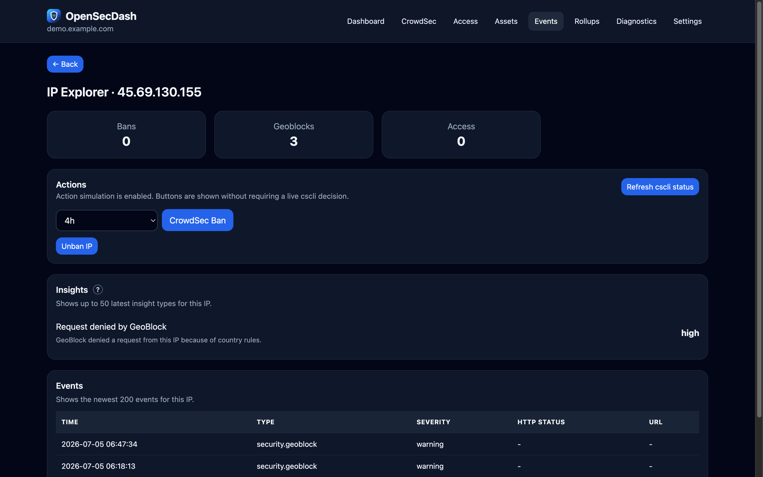
Task: Click the Unban IP button
Action: tap(77, 246)
